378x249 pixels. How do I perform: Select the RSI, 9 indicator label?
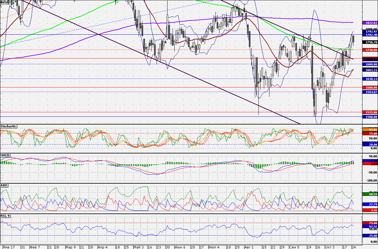(x=5, y=216)
